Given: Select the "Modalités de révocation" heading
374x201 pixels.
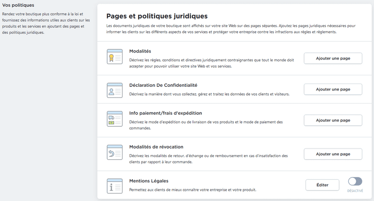Looking at the screenshot, I should [156, 147].
